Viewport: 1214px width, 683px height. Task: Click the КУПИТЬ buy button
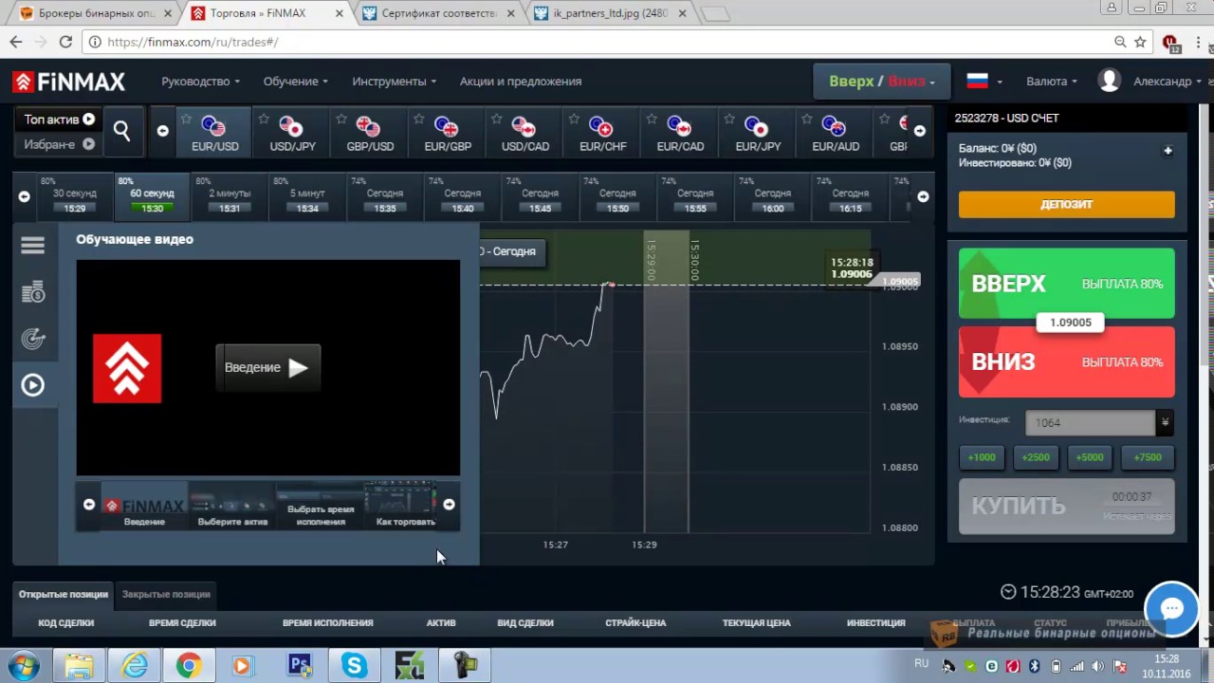(x=1066, y=507)
